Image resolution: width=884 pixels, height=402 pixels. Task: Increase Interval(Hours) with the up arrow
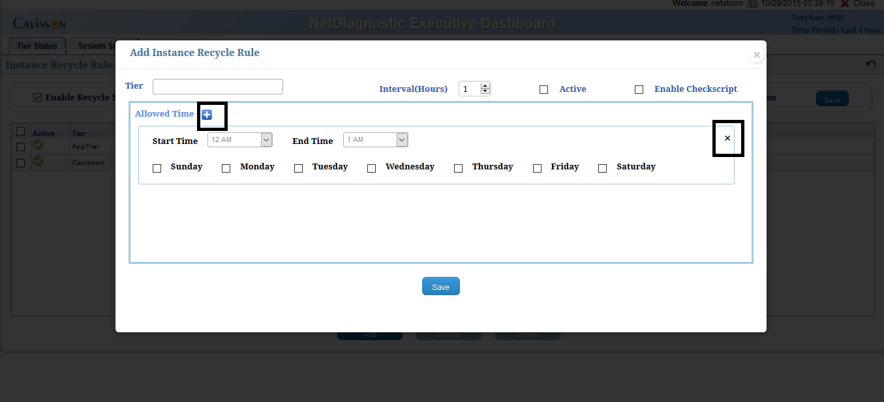[485, 85]
